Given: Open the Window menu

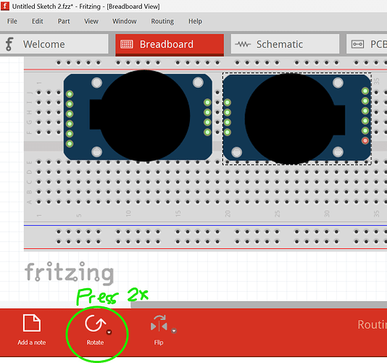Looking at the screenshot, I should click(x=125, y=21).
